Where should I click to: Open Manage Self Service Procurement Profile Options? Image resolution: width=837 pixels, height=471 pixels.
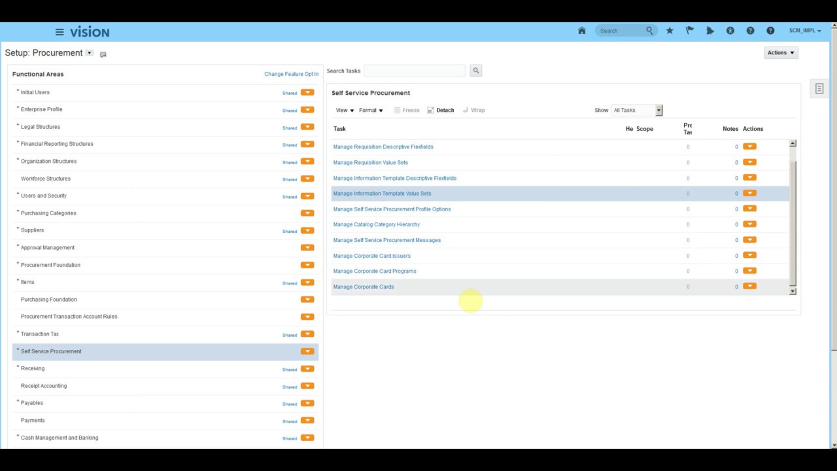[x=392, y=209]
